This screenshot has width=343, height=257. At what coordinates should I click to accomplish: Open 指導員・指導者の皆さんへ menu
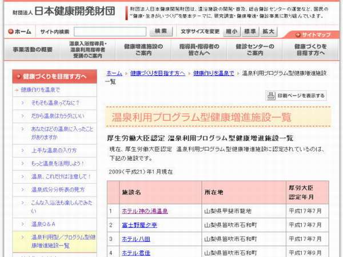pyautogui.click(x=199, y=50)
